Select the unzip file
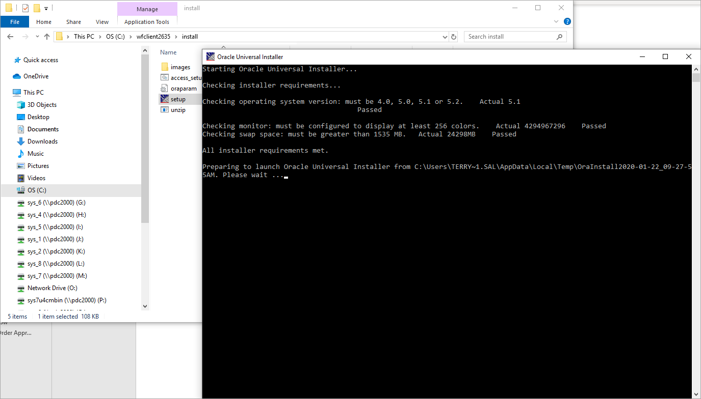This screenshot has height=399, width=701. (x=177, y=110)
